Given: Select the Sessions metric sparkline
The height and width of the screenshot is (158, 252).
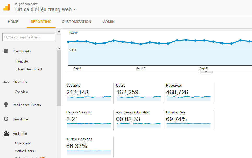Looking at the screenshot, I should tap(89, 98).
